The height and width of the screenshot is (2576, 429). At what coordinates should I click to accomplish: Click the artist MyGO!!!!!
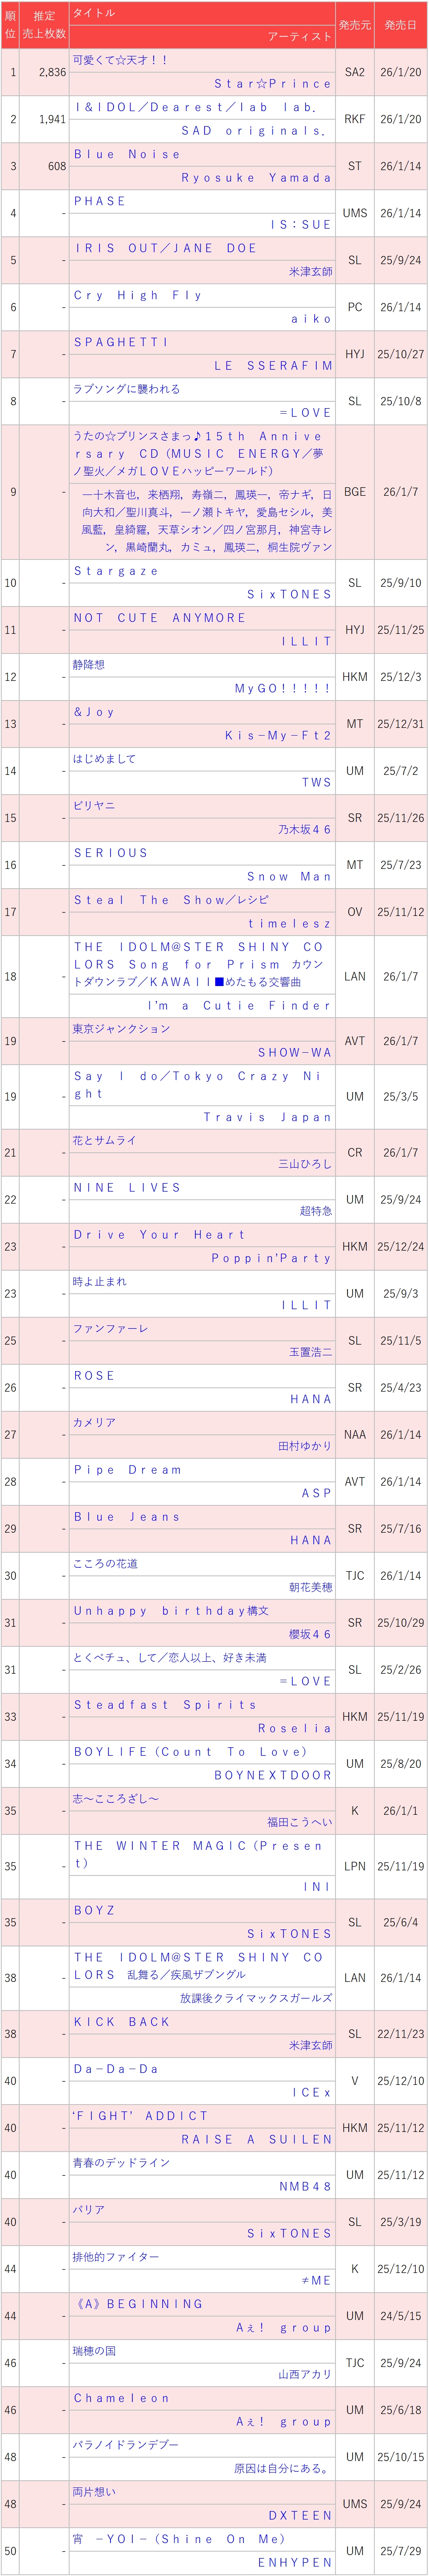pos(282,689)
